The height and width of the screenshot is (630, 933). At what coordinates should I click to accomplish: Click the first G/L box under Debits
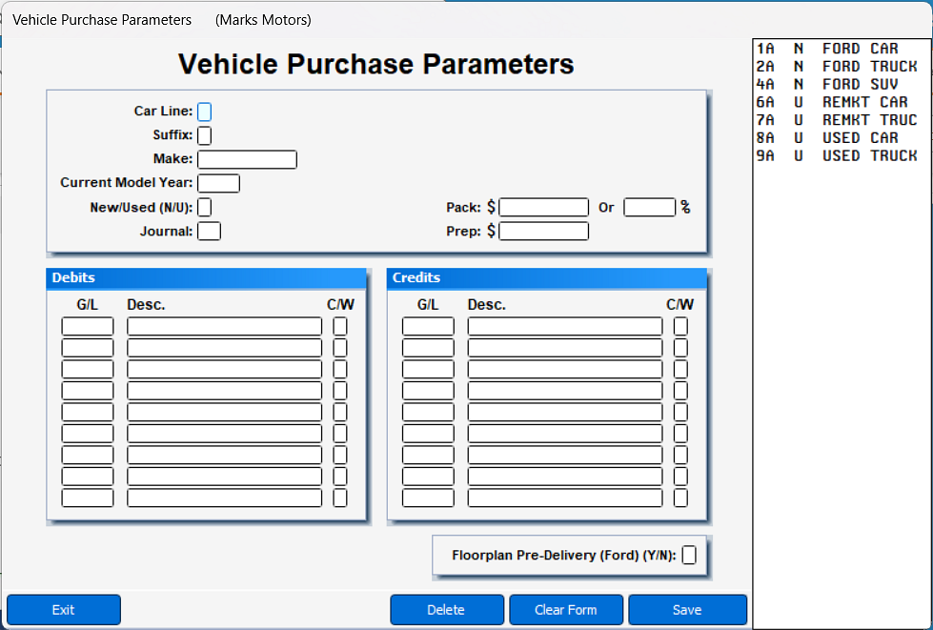87,325
